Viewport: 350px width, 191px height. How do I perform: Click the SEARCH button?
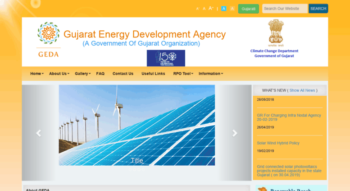point(318,9)
